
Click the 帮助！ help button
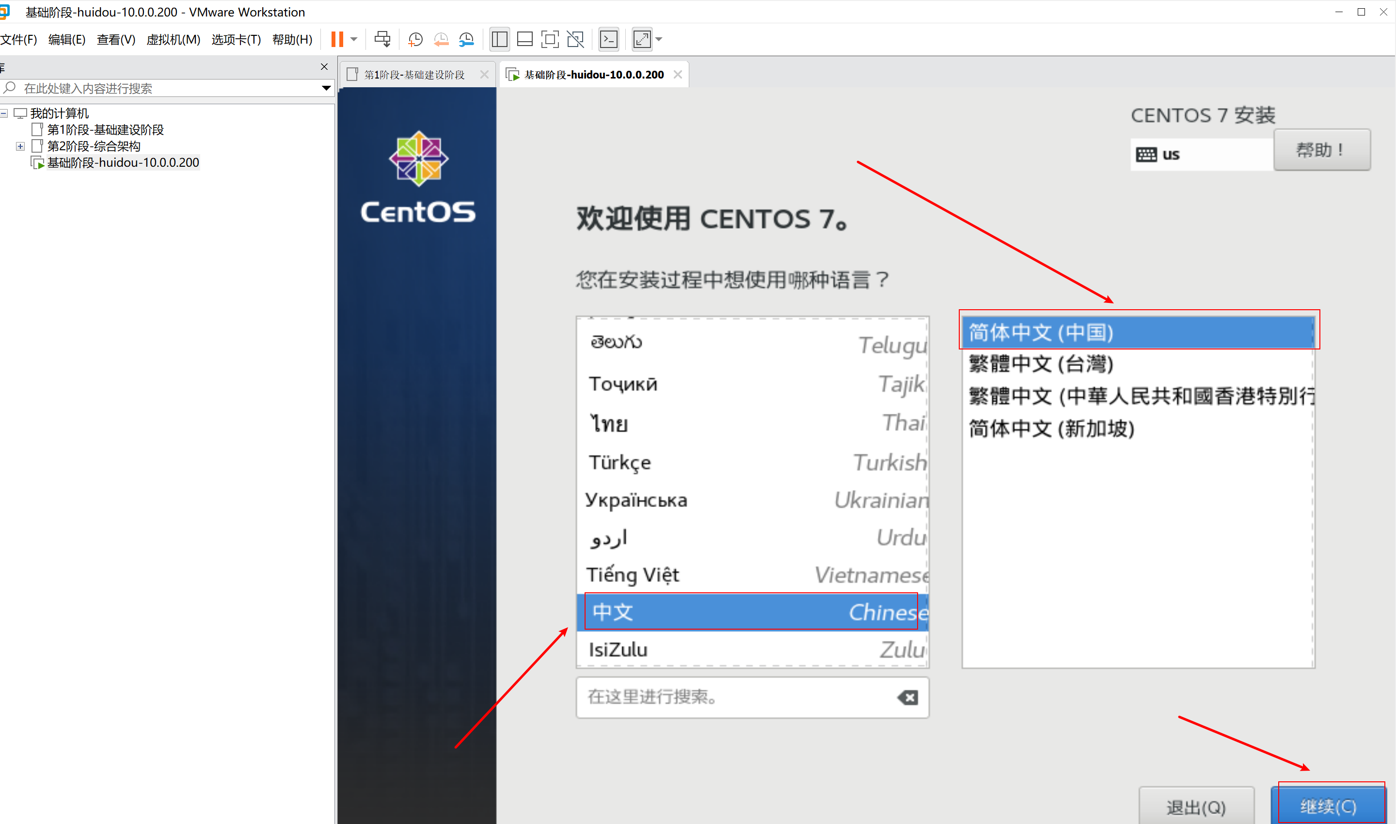(1321, 150)
